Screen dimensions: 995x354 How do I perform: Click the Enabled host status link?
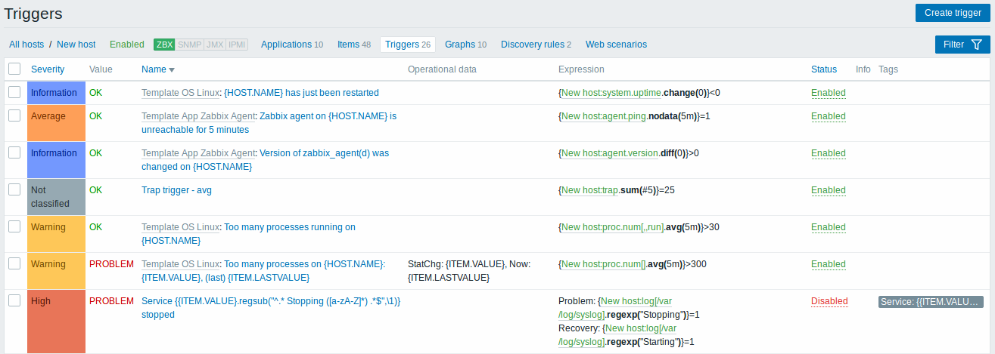pyautogui.click(x=127, y=45)
